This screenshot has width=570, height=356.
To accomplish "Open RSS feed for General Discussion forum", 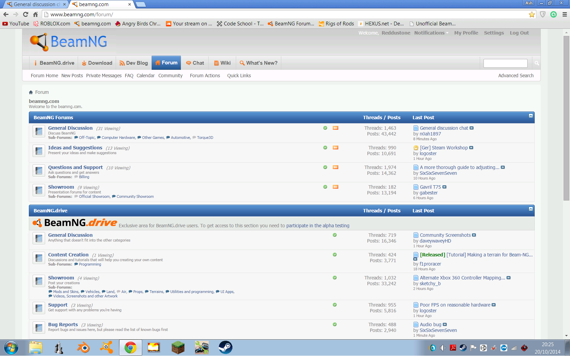I will click(336, 128).
